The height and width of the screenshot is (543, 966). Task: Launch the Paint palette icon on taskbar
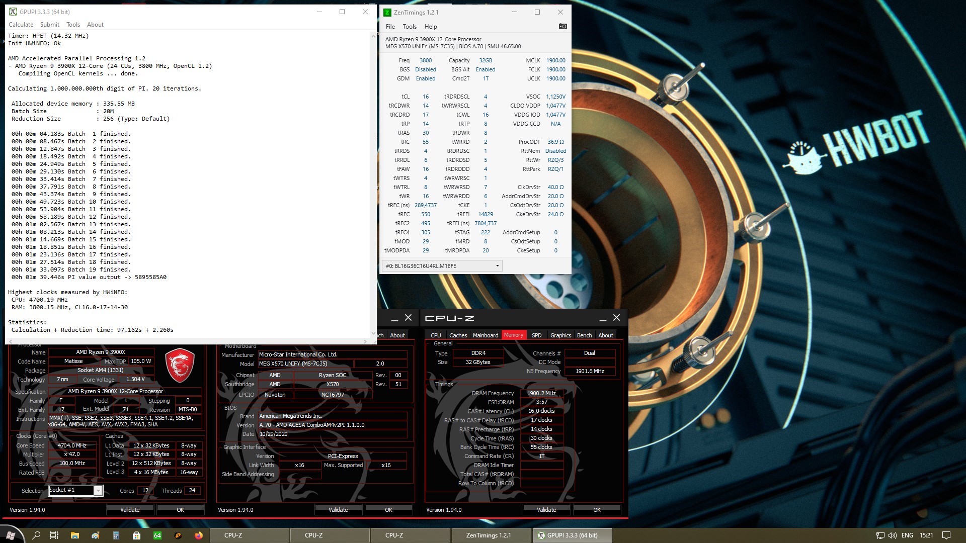tap(96, 535)
